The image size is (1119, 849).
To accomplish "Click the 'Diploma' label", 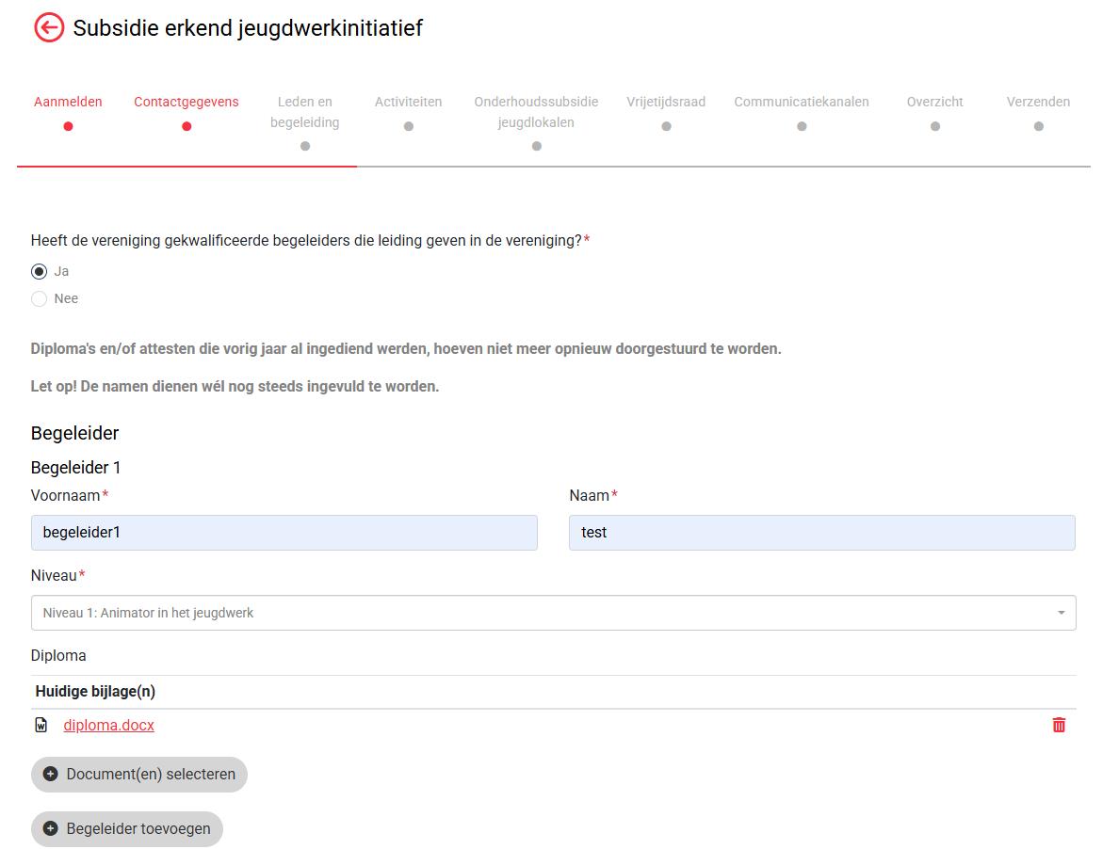I will tap(58, 656).
